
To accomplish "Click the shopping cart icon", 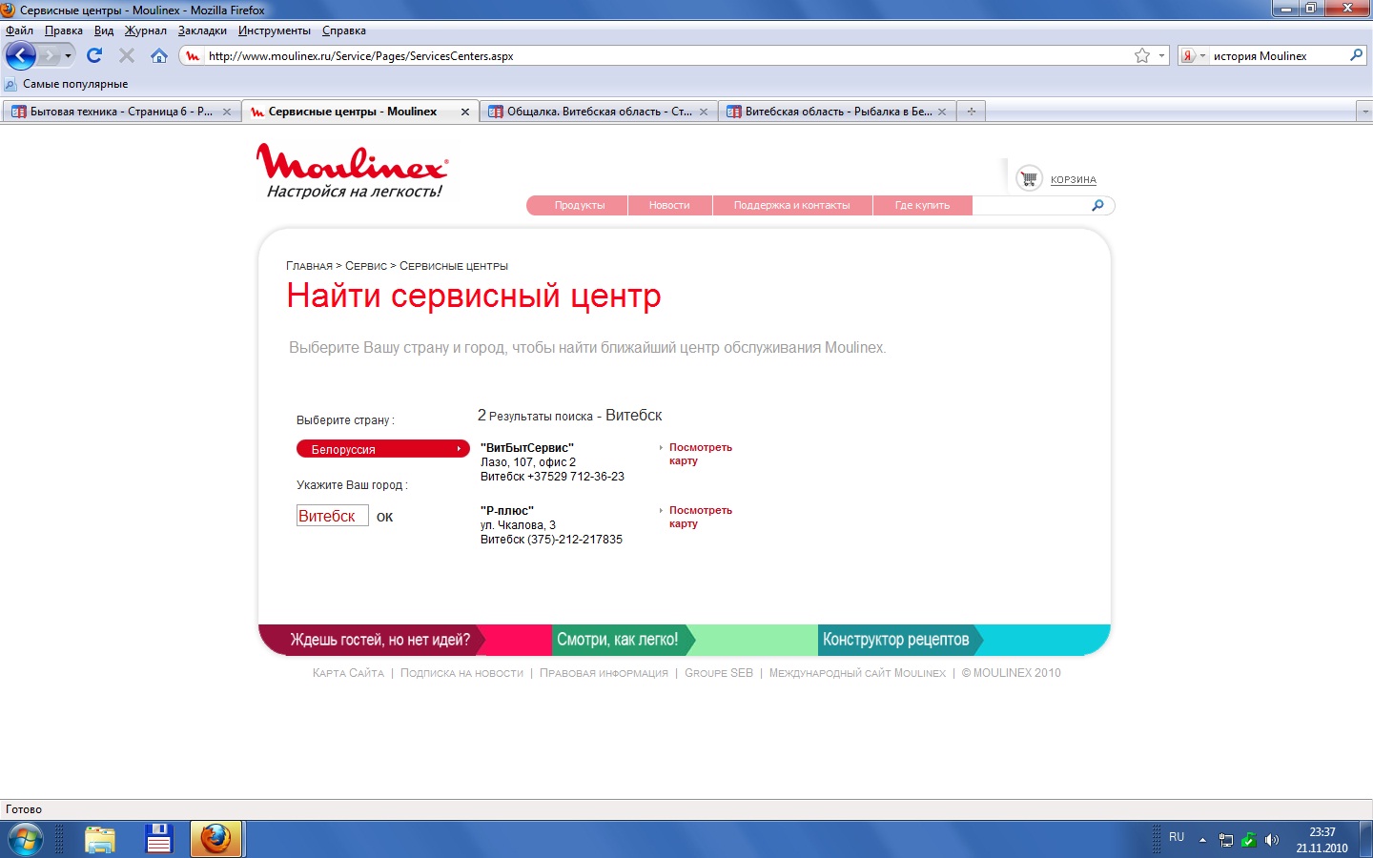I will click(1029, 178).
